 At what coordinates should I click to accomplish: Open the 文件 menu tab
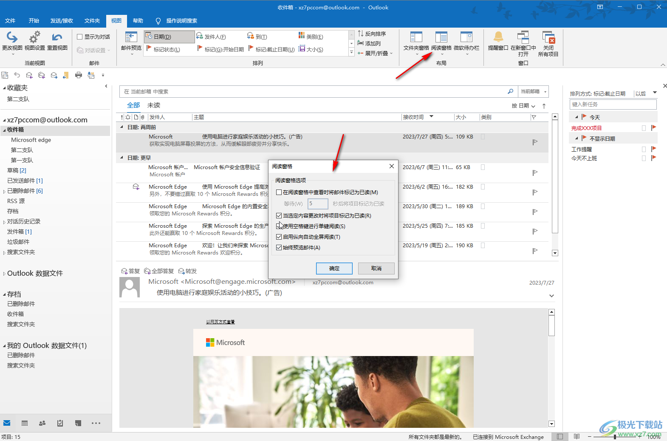pyautogui.click(x=10, y=20)
